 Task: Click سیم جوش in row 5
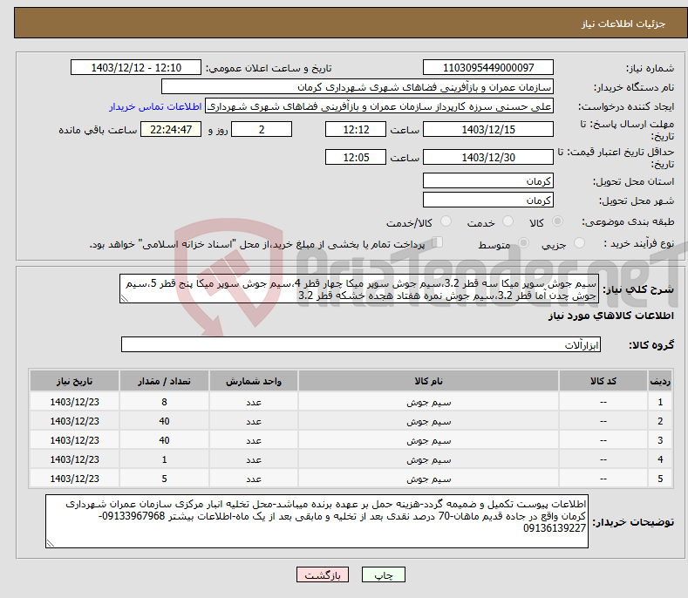[x=429, y=479]
